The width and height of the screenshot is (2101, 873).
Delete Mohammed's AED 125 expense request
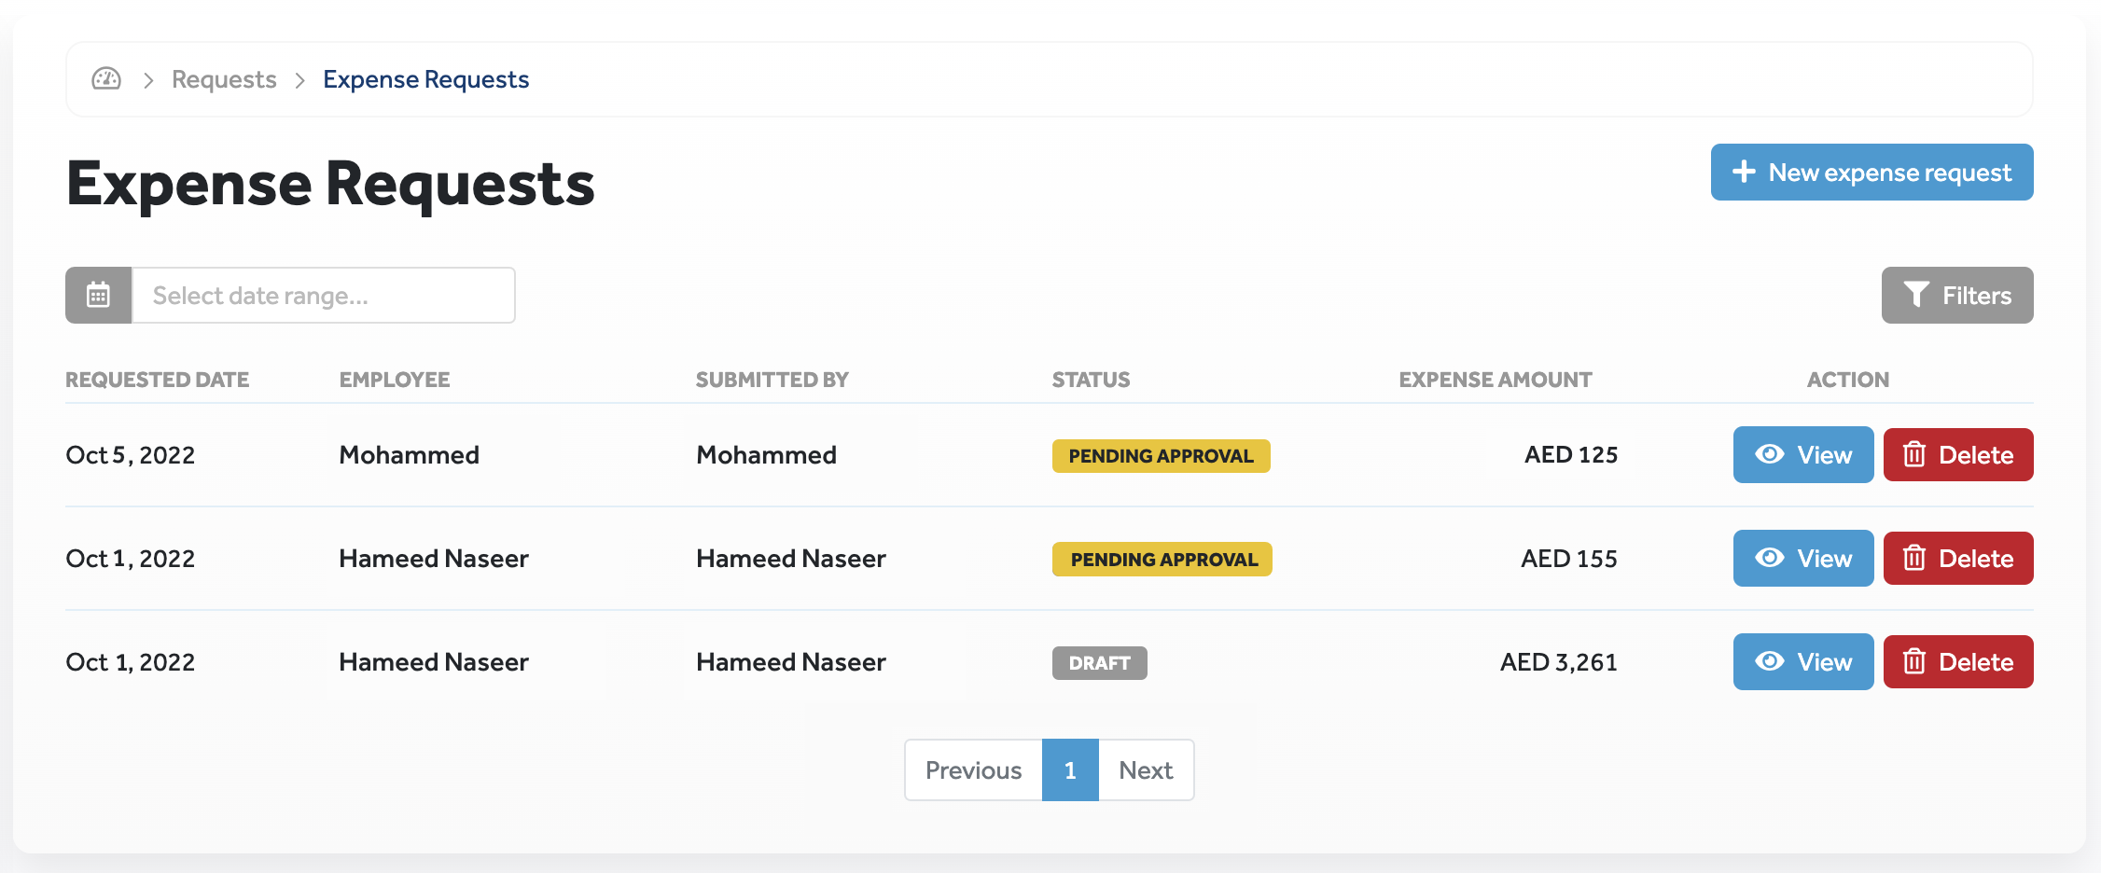pyautogui.click(x=1957, y=455)
